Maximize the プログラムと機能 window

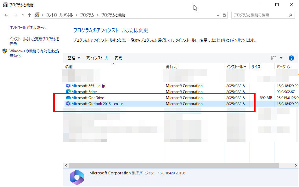click(277, 5)
